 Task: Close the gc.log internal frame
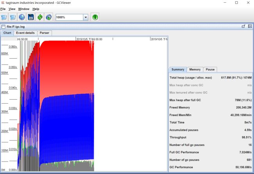tap(250, 26)
